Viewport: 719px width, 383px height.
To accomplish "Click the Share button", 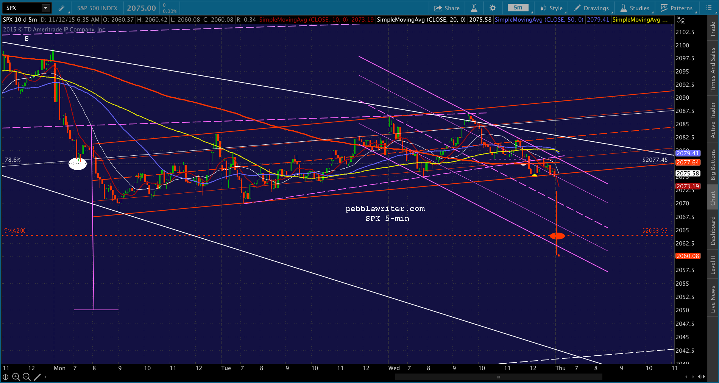I will (x=447, y=8).
